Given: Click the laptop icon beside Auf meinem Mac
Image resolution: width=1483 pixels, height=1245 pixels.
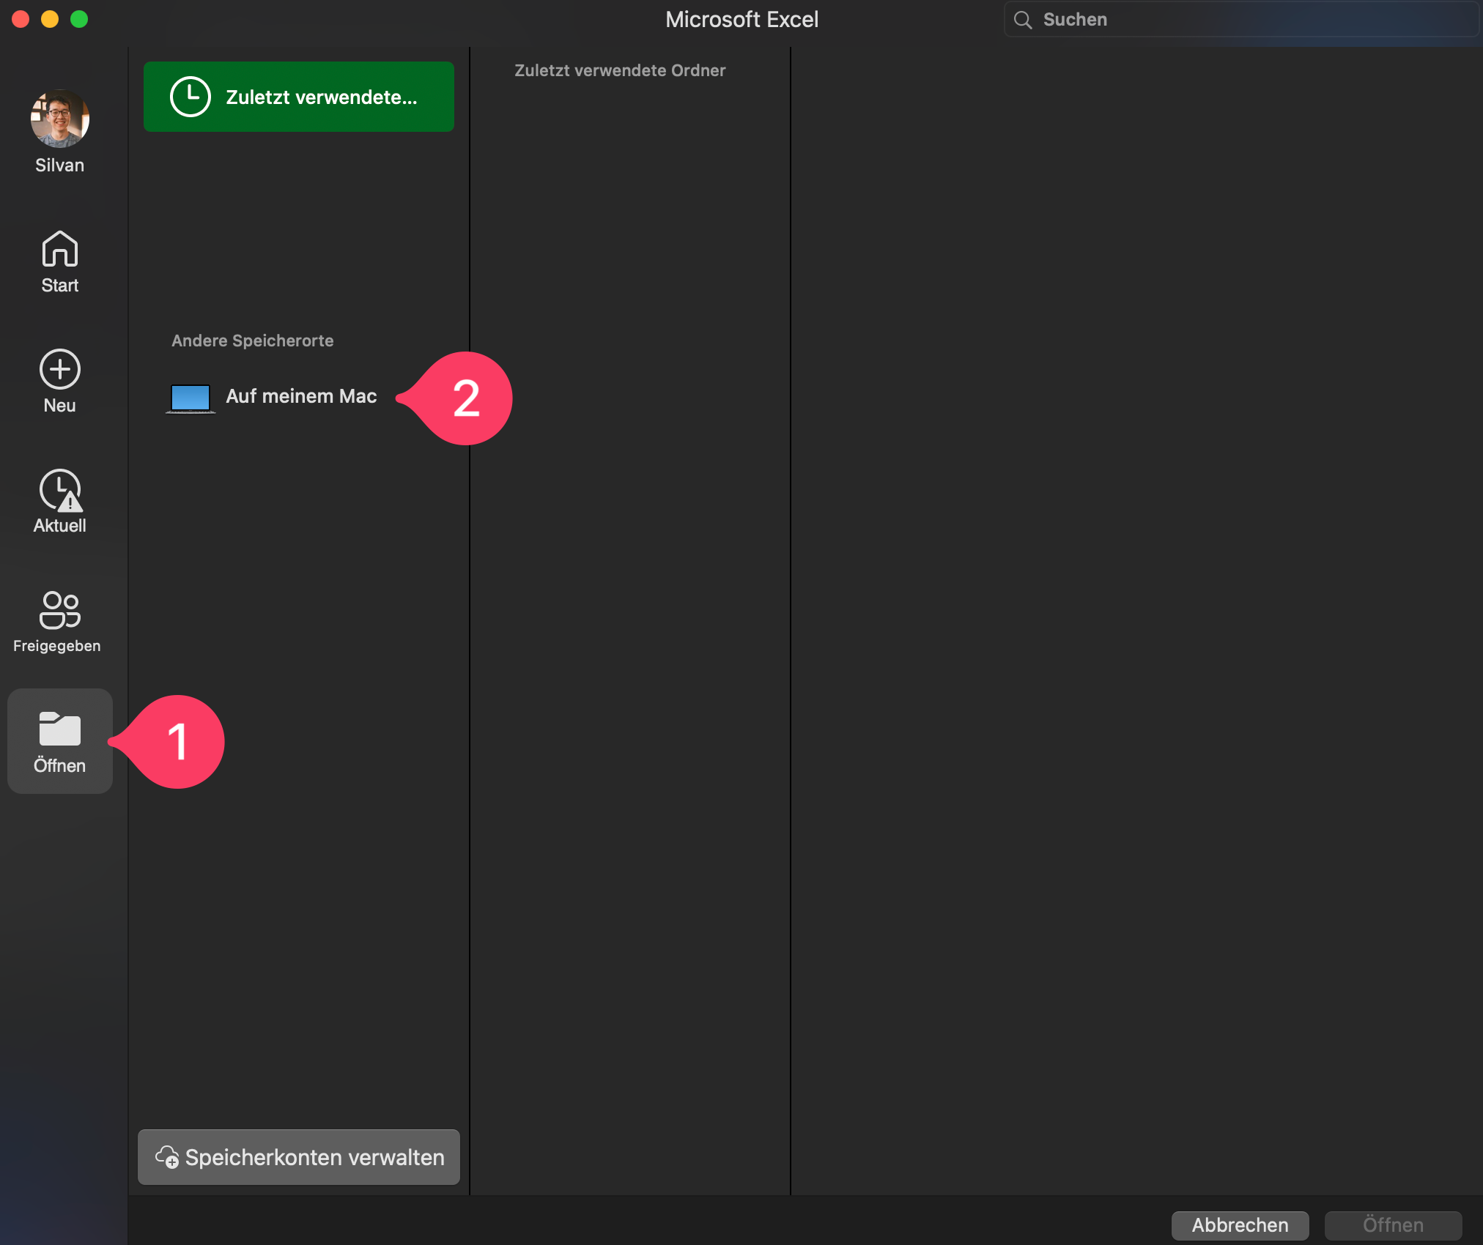Looking at the screenshot, I should pos(191,398).
